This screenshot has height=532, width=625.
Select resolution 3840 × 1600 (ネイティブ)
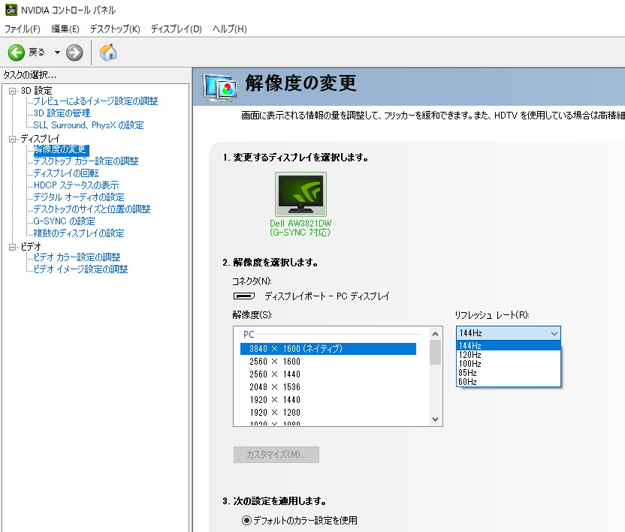[328, 349]
